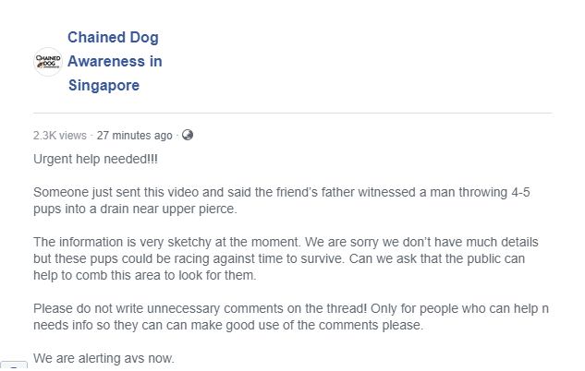Click the line starting 'needs info so they can'

click(x=228, y=325)
